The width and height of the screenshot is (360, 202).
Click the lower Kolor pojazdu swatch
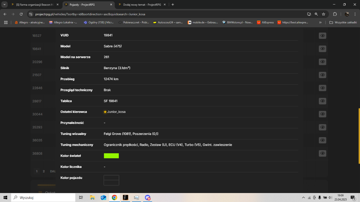point(111,183)
